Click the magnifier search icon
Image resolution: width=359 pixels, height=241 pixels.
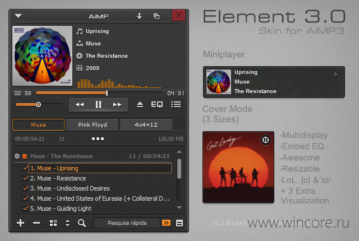[82, 223]
